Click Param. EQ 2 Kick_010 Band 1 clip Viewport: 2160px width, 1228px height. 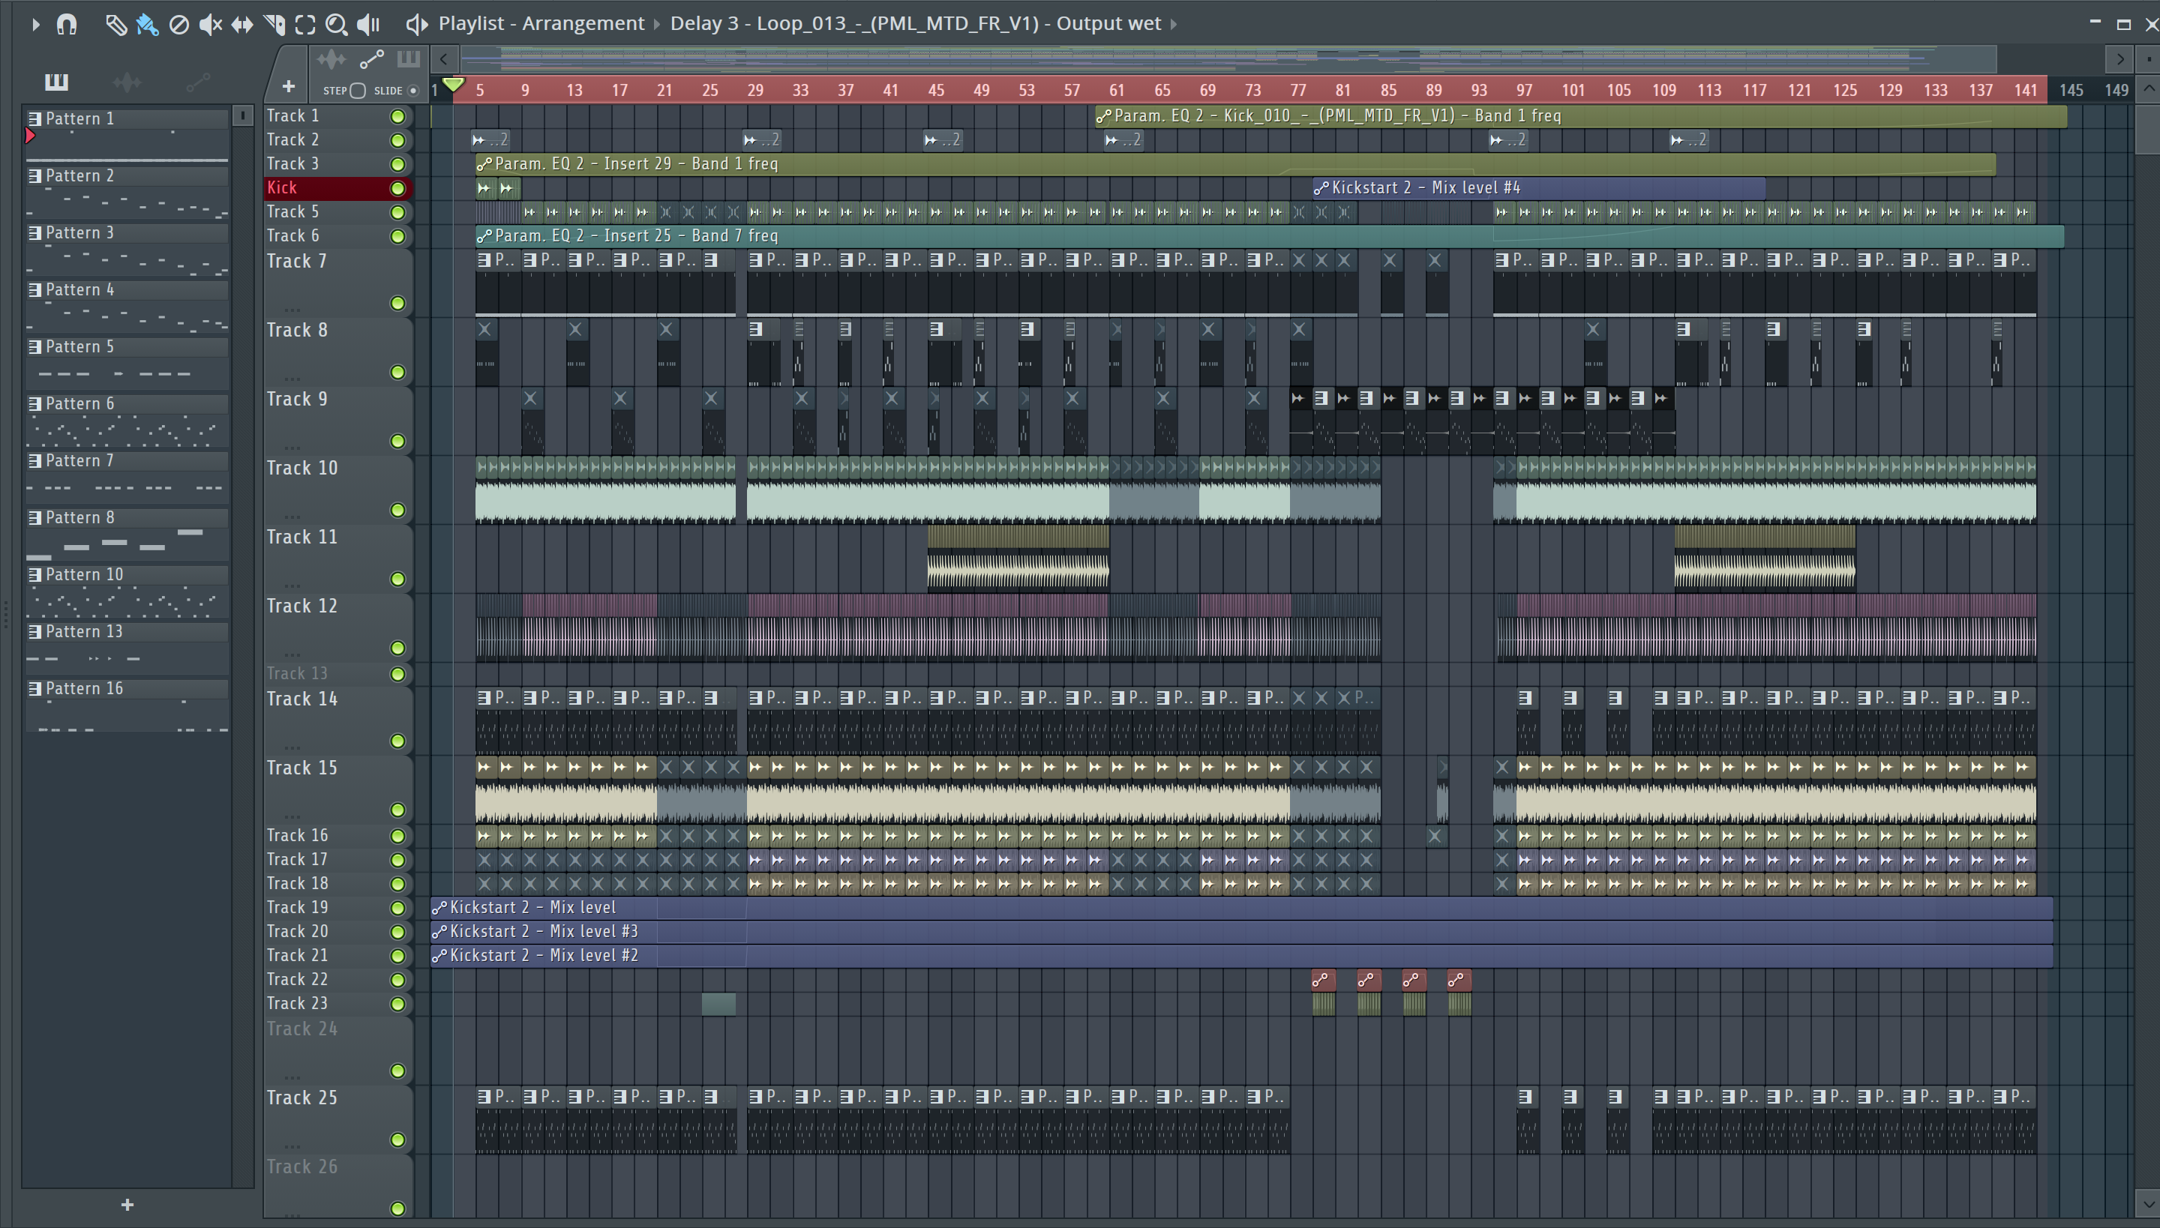click(x=1581, y=116)
